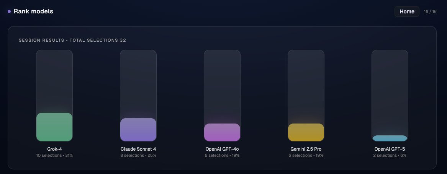Screen dimensions: 447x174
Task: Click the OpenAI GPT-4o model label
Action: pyautogui.click(x=222, y=149)
